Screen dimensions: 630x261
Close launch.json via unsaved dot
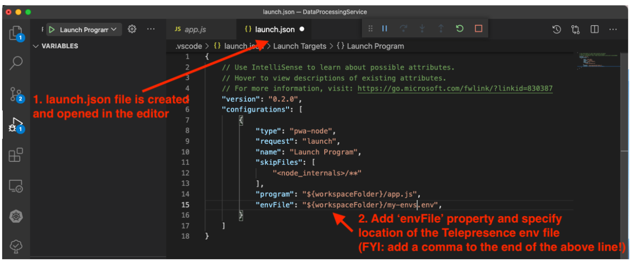(x=302, y=29)
